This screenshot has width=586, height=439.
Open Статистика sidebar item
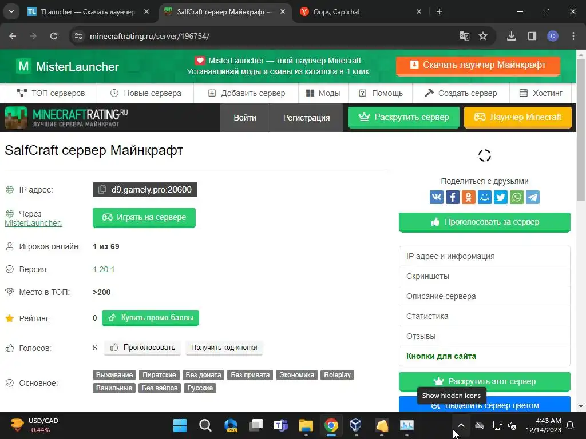tap(484, 316)
